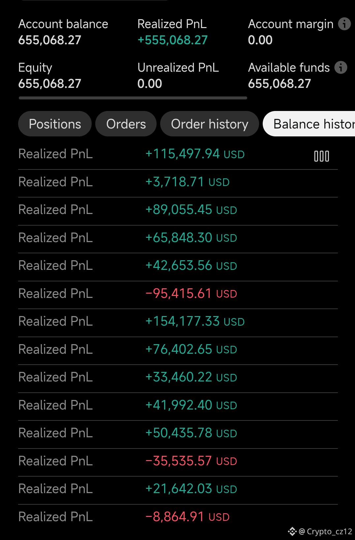This screenshot has width=355, height=540.
Task: Switch to the Positions tab
Action: pos(55,124)
